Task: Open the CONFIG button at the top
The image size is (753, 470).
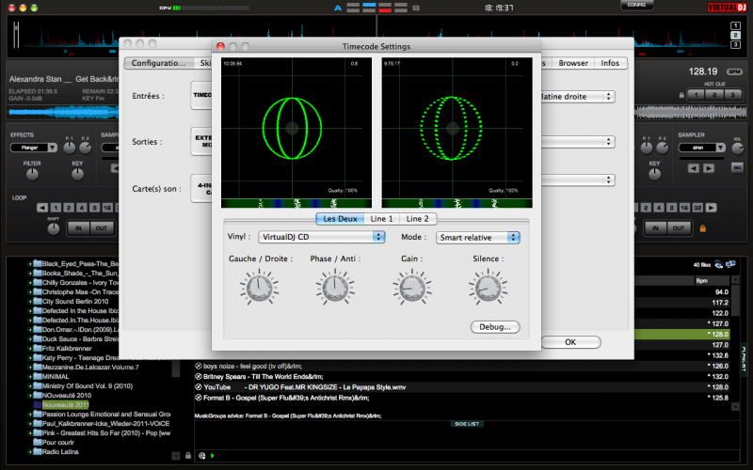Action: pos(636,5)
